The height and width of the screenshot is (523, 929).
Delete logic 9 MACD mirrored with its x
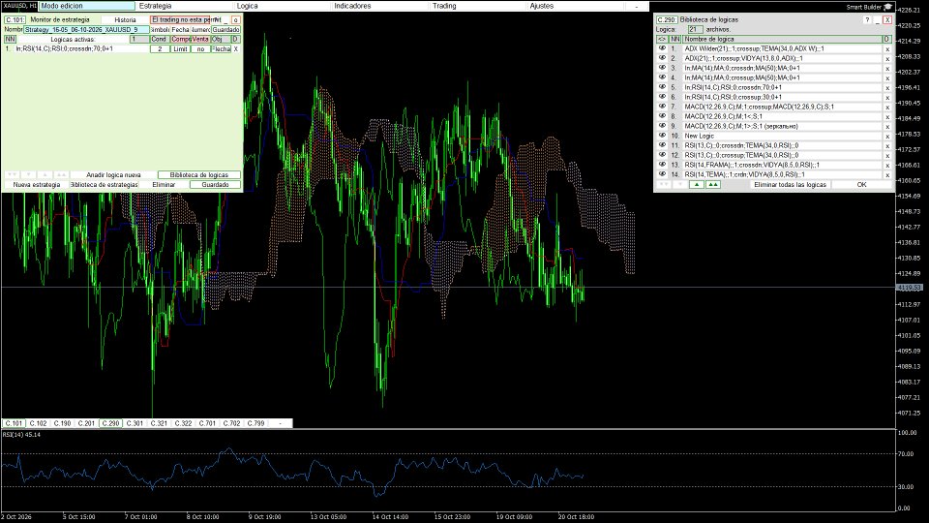tap(887, 126)
